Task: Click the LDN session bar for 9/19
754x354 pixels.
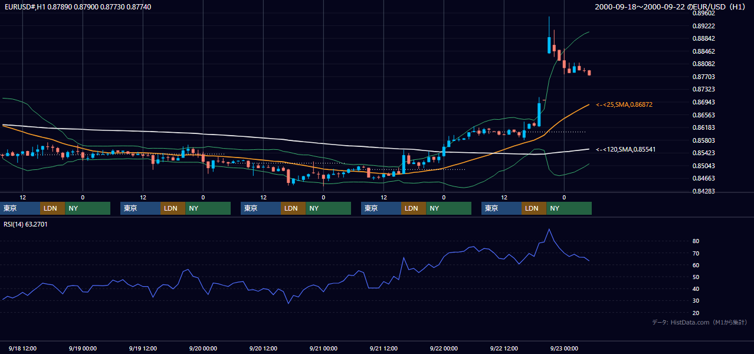Action: [x=173, y=208]
